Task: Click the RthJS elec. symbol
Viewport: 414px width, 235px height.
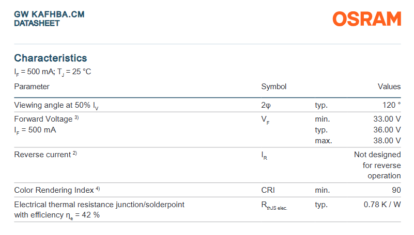Action: coord(274,206)
